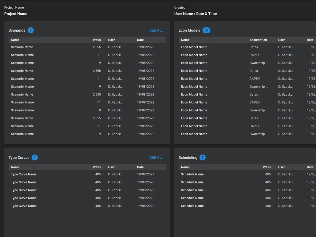
Task: Sort Econ Models table by Assumption header
Action: tap(258, 40)
